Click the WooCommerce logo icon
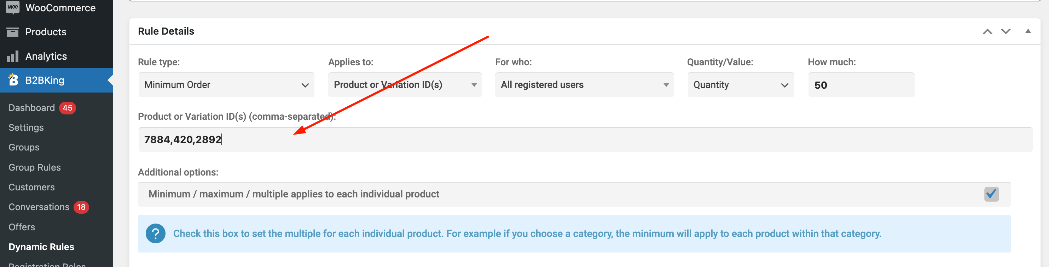 coord(13,7)
